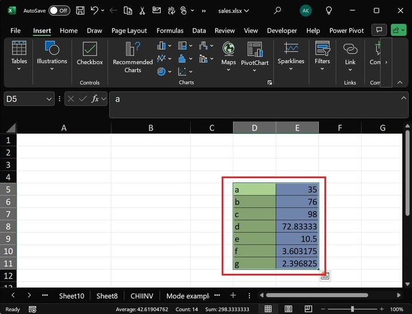Toggle the AutoSave switch
The width and height of the screenshot is (412, 314).
click(x=59, y=10)
